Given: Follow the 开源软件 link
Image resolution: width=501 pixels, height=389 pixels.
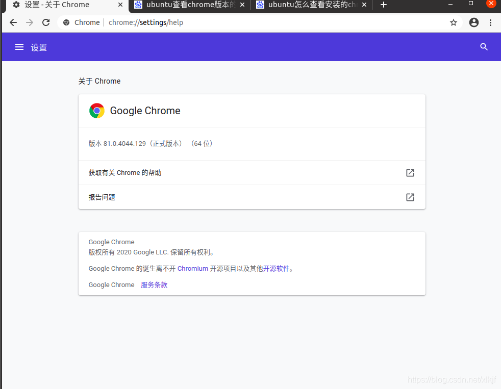Looking at the screenshot, I should click(x=276, y=269).
